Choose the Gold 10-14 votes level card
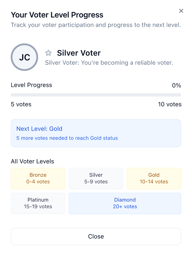This screenshot has height=256, width=192. (x=154, y=179)
